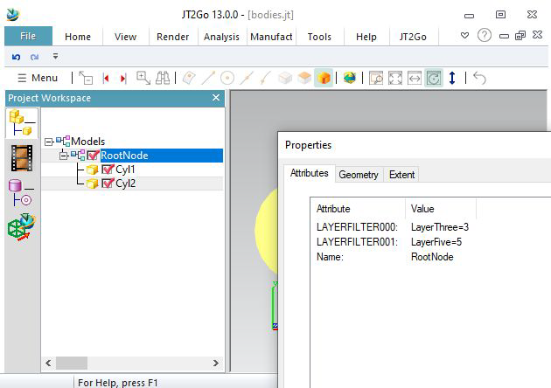This screenshot has width=551, height=388.
Task: Uncheck the Cyl1 visibility checkbox
Action: (x=108, y=170)
